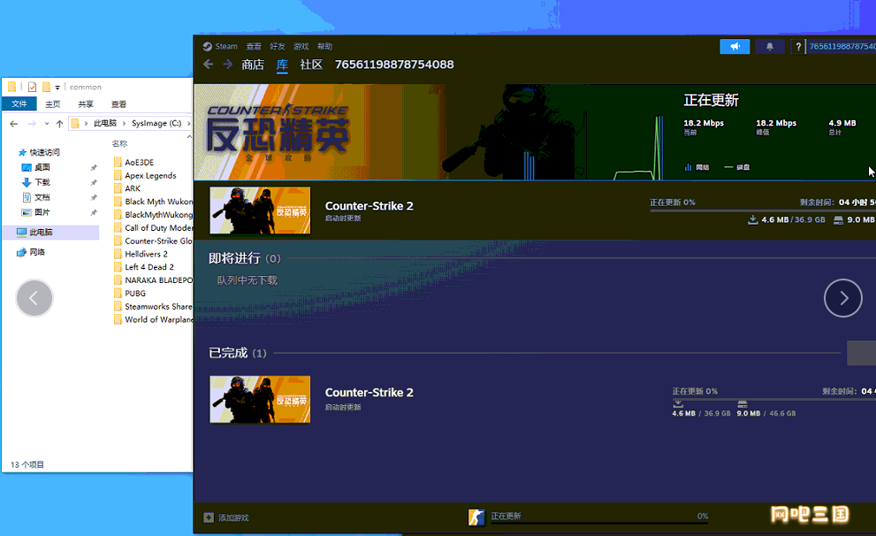Click 此电脑 in the address bar
Viewport: 876px width, 536px height.
click(x=105, y=123)
